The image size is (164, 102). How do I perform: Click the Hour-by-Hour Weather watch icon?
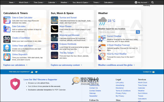coord(102,56)
